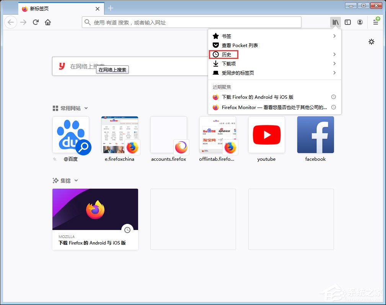
Task: Open the MOZILLA highlight card
Action: [x=95, y=219]
